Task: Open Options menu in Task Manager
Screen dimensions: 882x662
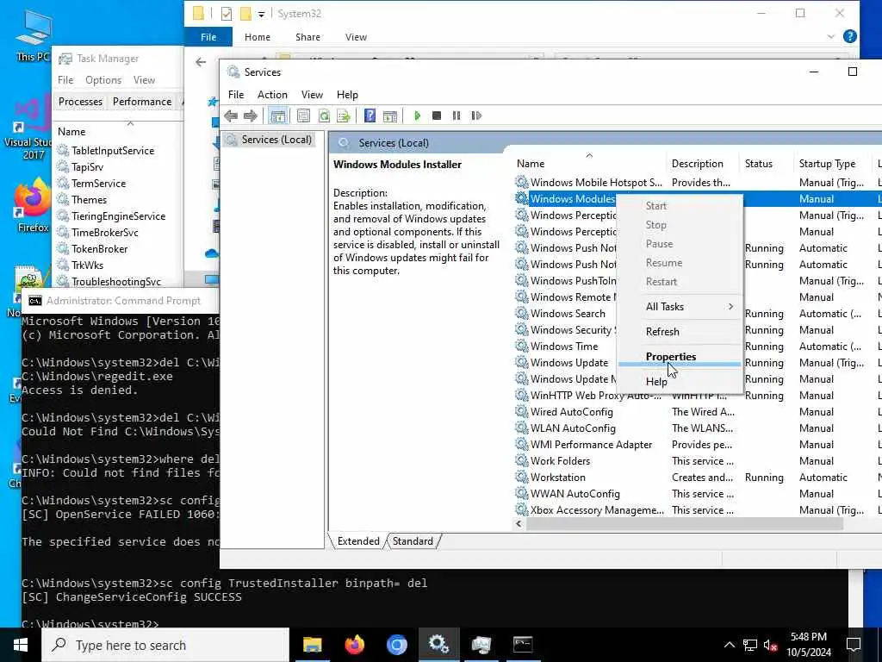Action: pos(103,80)
